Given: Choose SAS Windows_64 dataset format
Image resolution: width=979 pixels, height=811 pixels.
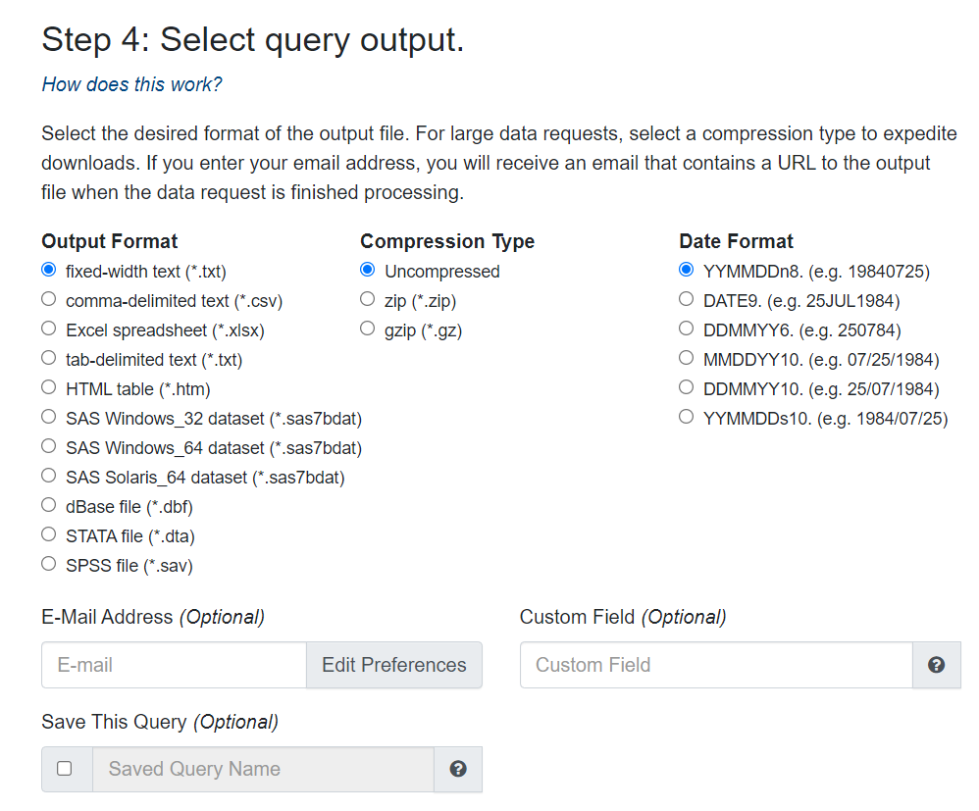Looking at the screenshot, I should coord(49,446).
